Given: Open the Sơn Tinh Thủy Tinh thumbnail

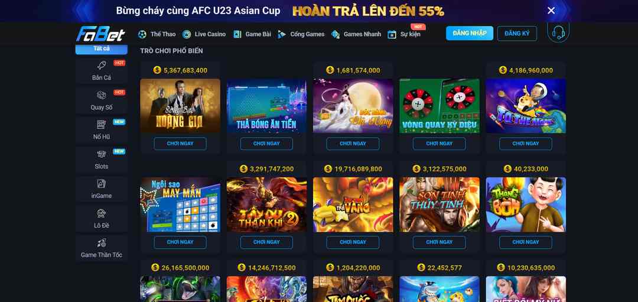Looking at the screenshot, I should click(440, 204).
